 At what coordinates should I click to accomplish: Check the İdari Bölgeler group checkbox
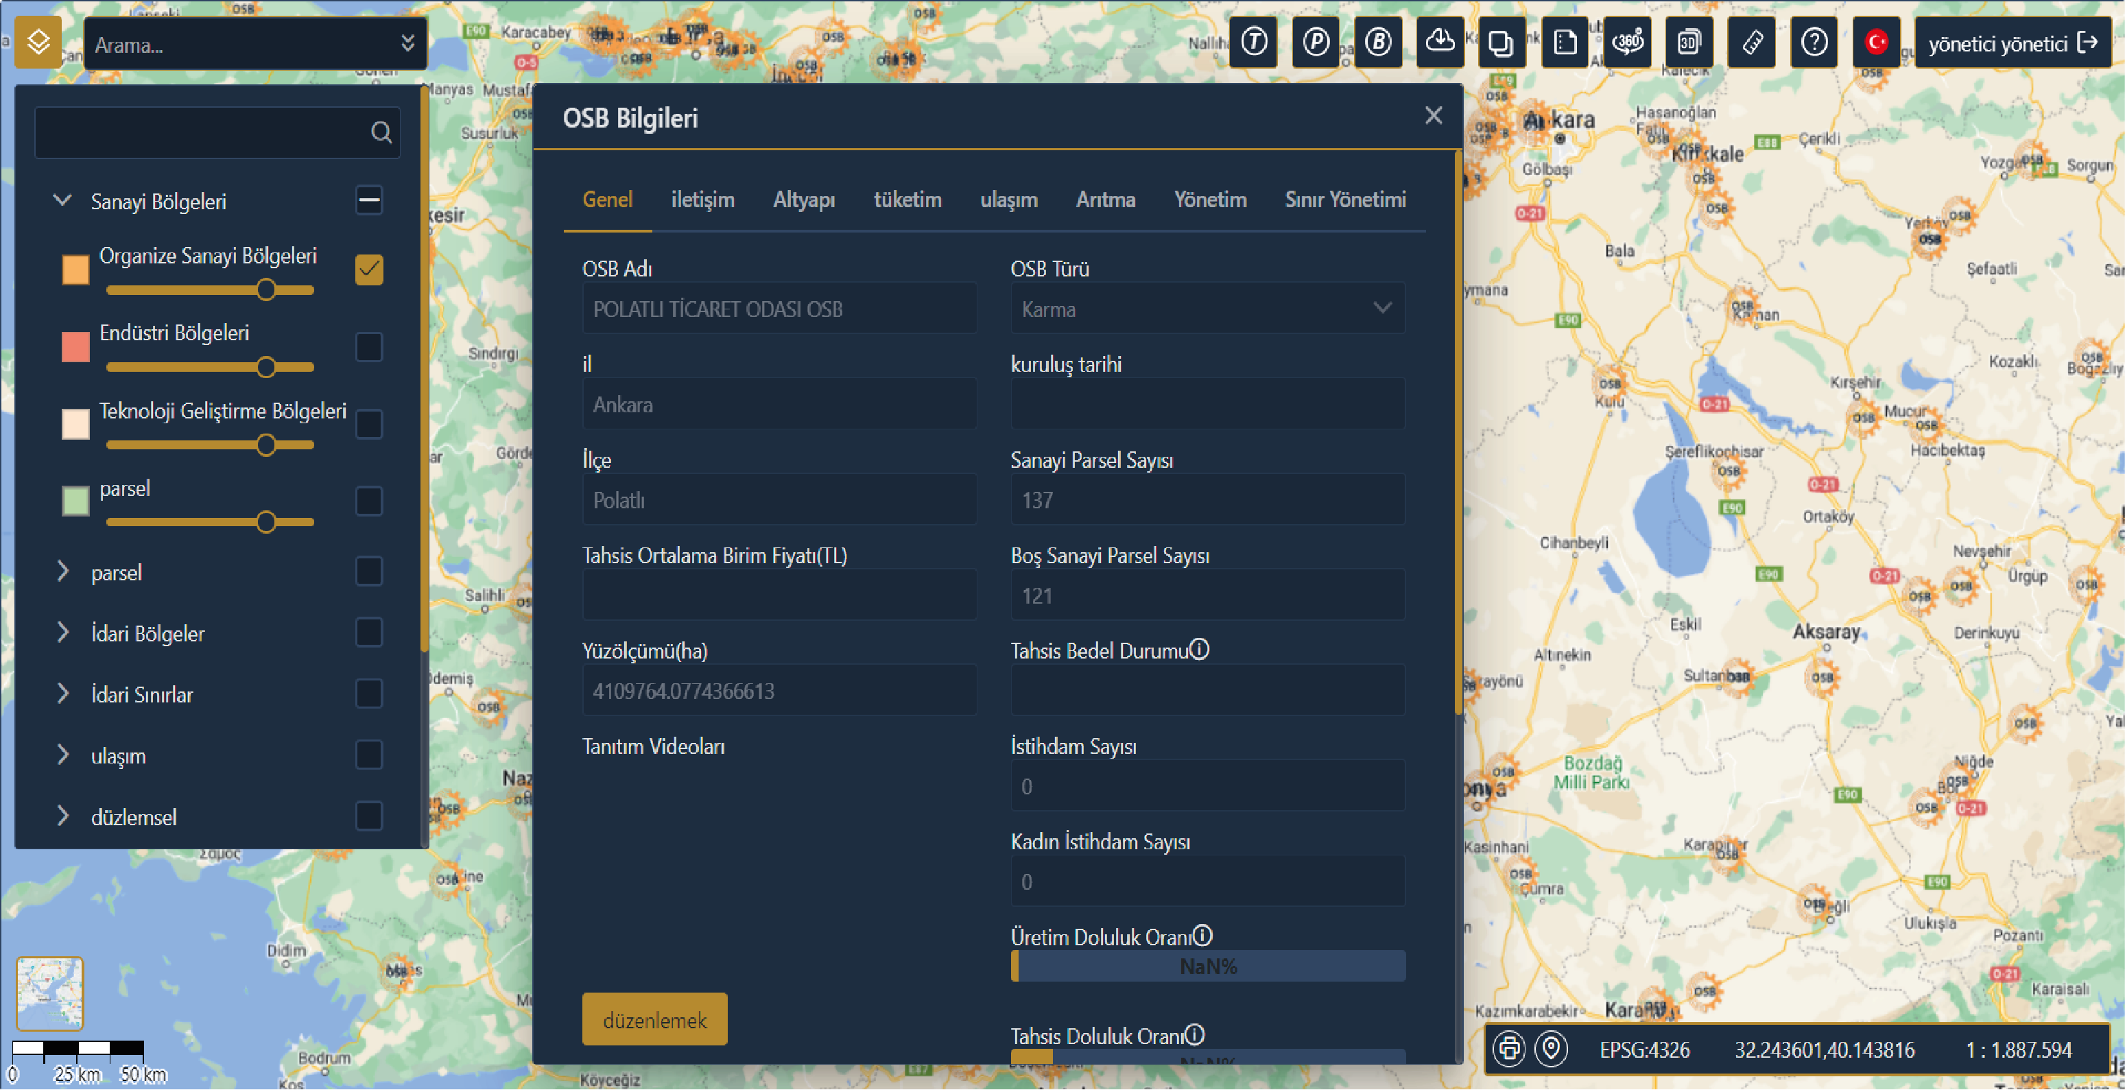[x=369, y=633]
